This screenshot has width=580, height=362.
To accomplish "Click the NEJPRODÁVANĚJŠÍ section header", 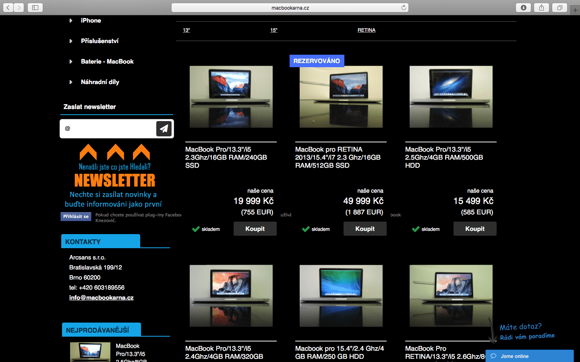I will coord(101,330).
